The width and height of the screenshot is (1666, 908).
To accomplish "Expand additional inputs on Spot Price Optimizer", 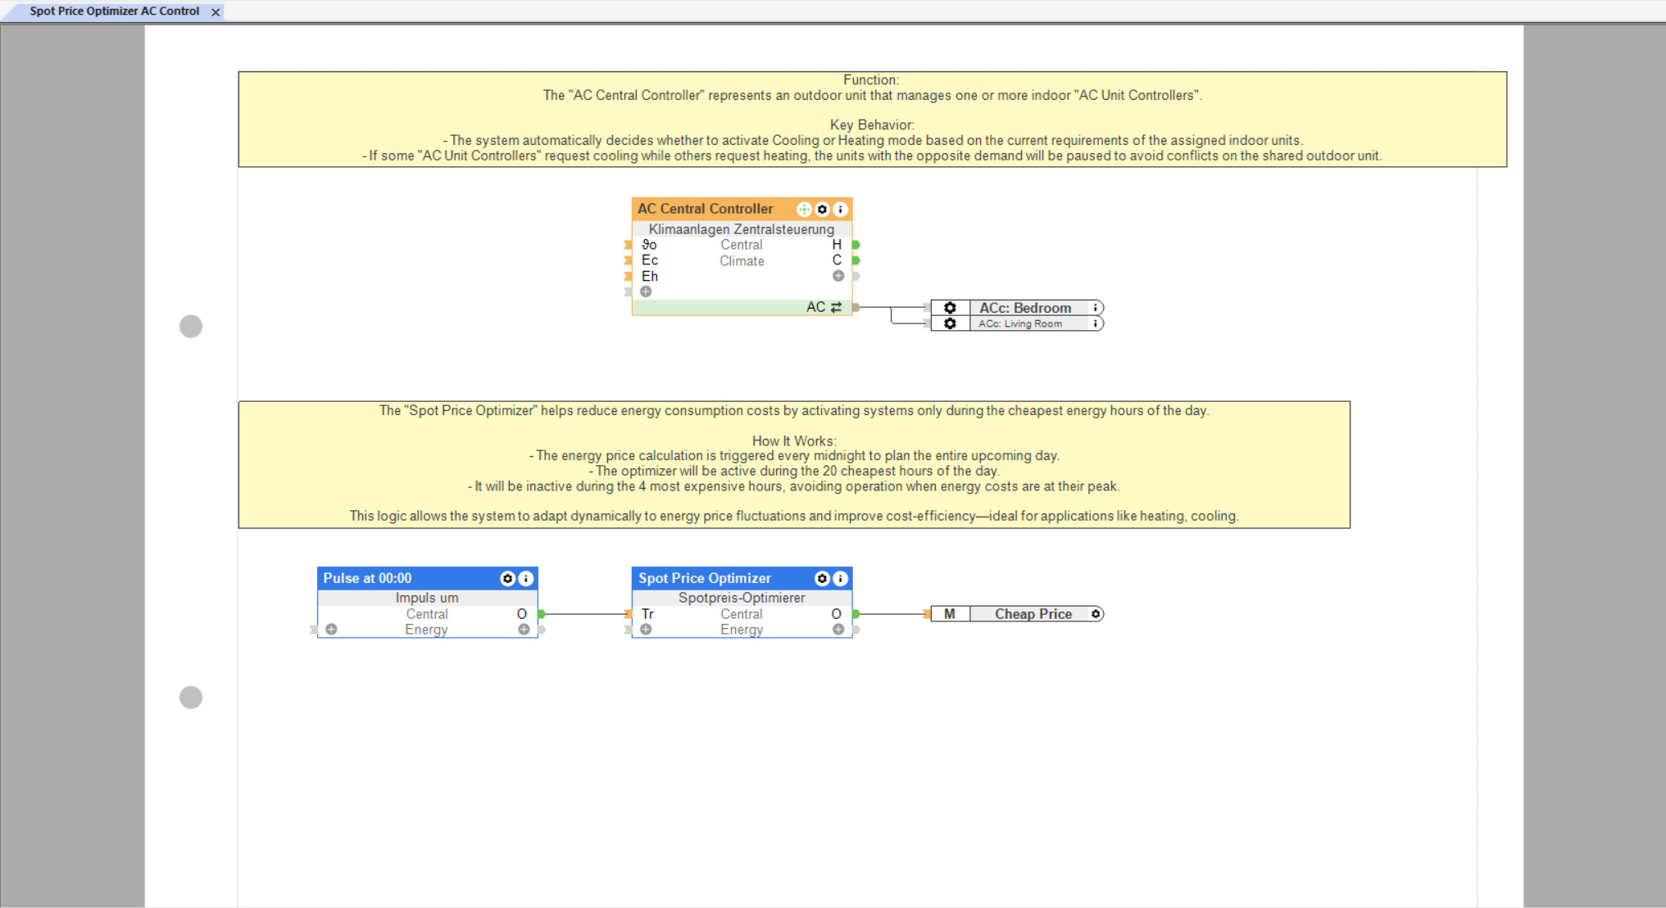I will coord(646,630).
